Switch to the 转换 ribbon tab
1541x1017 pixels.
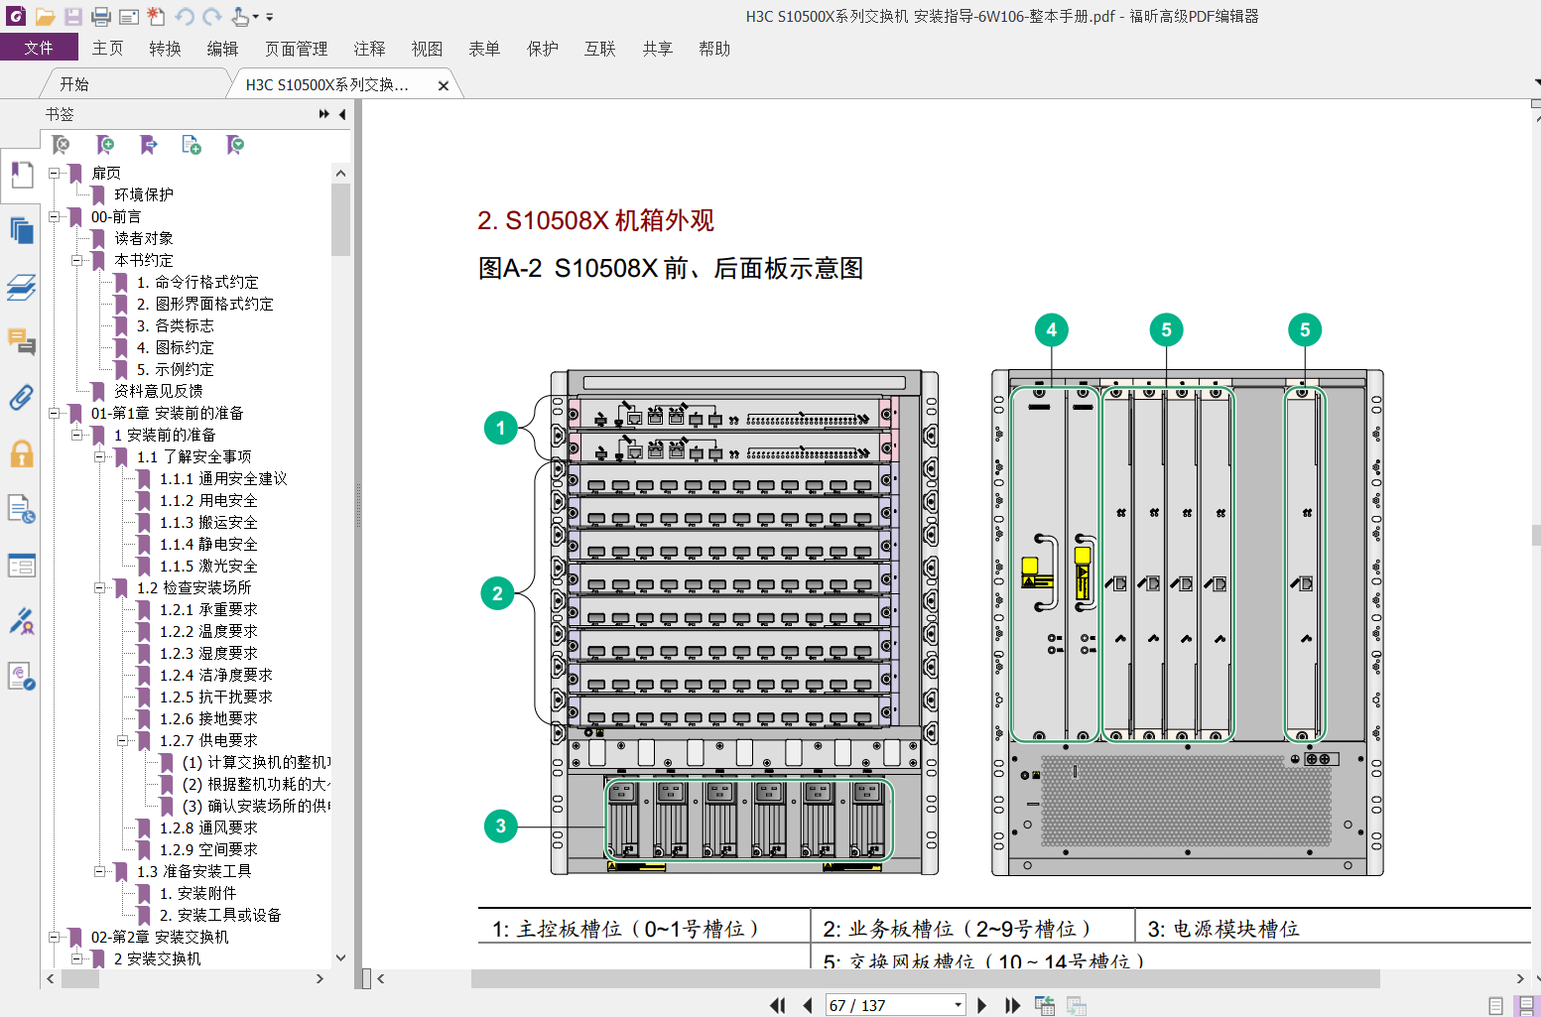(x=165, y=48)
